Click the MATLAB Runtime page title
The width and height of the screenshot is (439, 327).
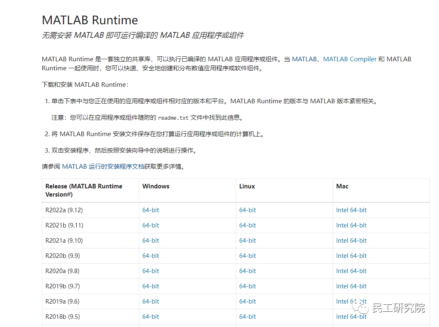[90, 20]
